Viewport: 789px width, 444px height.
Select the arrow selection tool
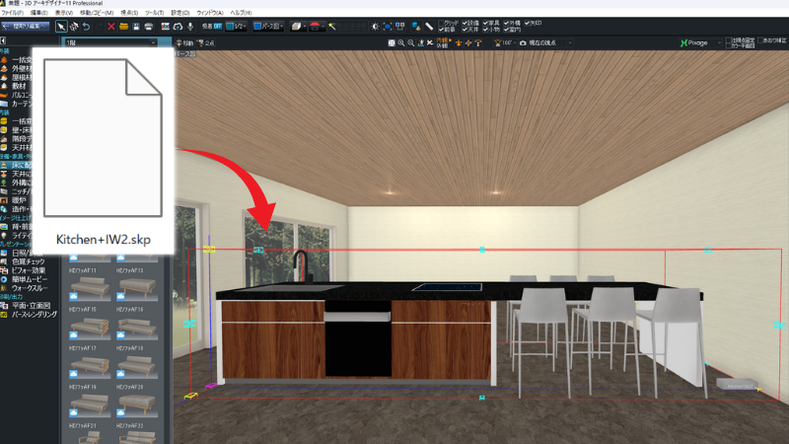61,27
